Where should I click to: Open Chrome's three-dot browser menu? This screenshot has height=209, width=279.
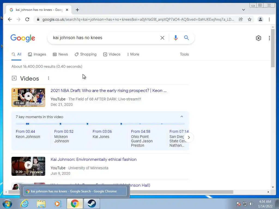269,19
